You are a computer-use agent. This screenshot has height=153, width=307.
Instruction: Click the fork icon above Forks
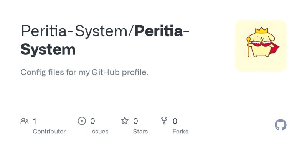pos(164,121)
